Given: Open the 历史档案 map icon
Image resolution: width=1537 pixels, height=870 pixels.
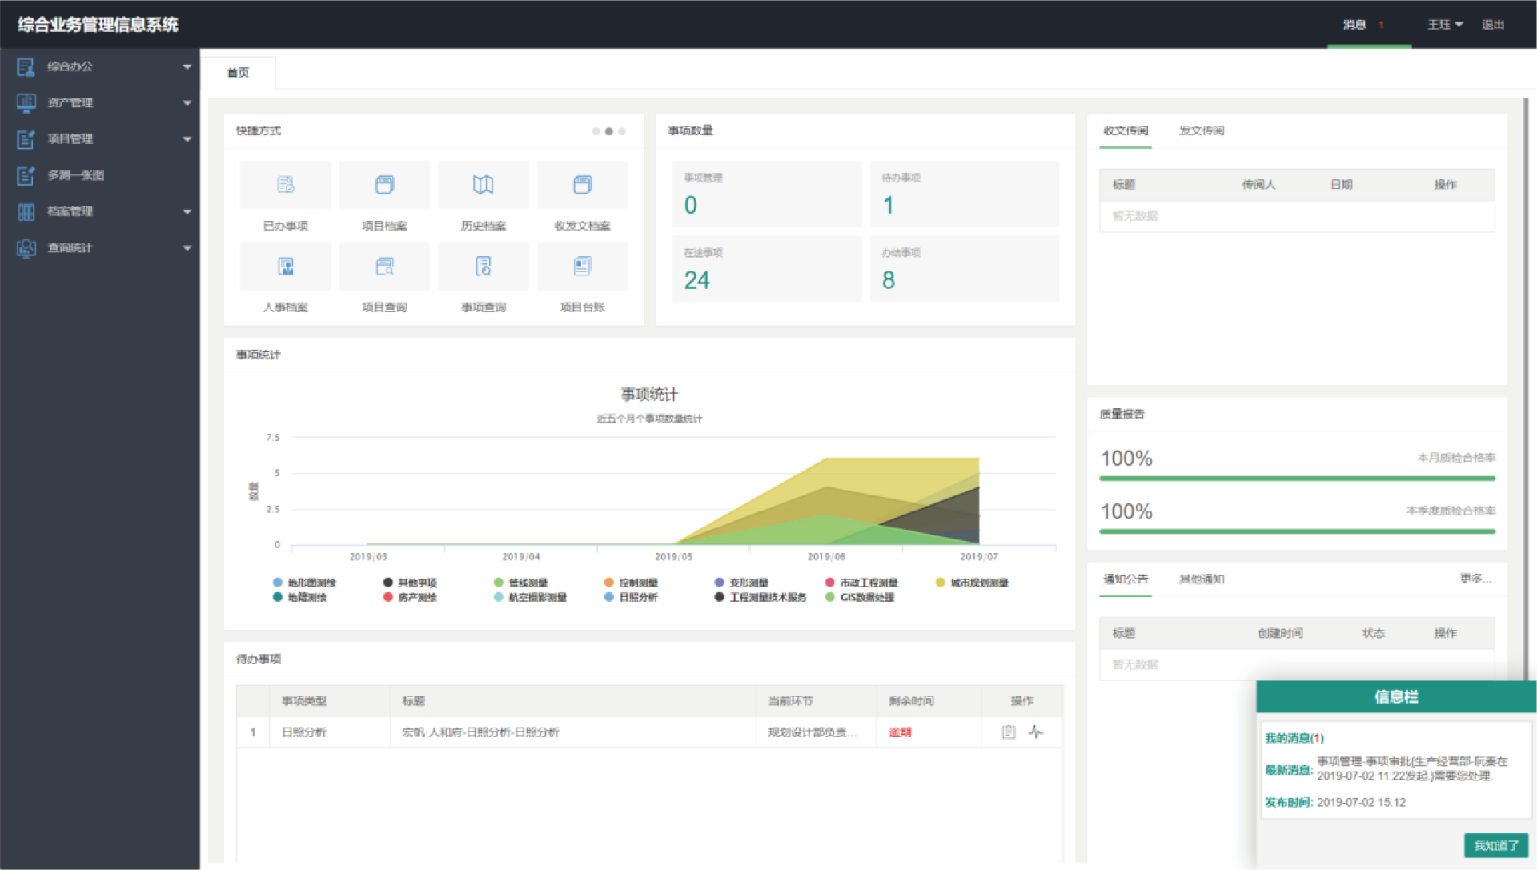Looking at the screenshot, I should point(483,185).
